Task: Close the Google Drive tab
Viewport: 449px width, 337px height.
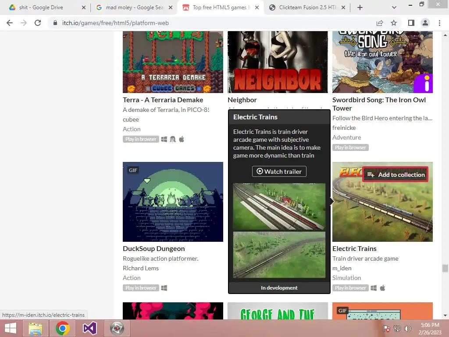Action: [84, 7]
